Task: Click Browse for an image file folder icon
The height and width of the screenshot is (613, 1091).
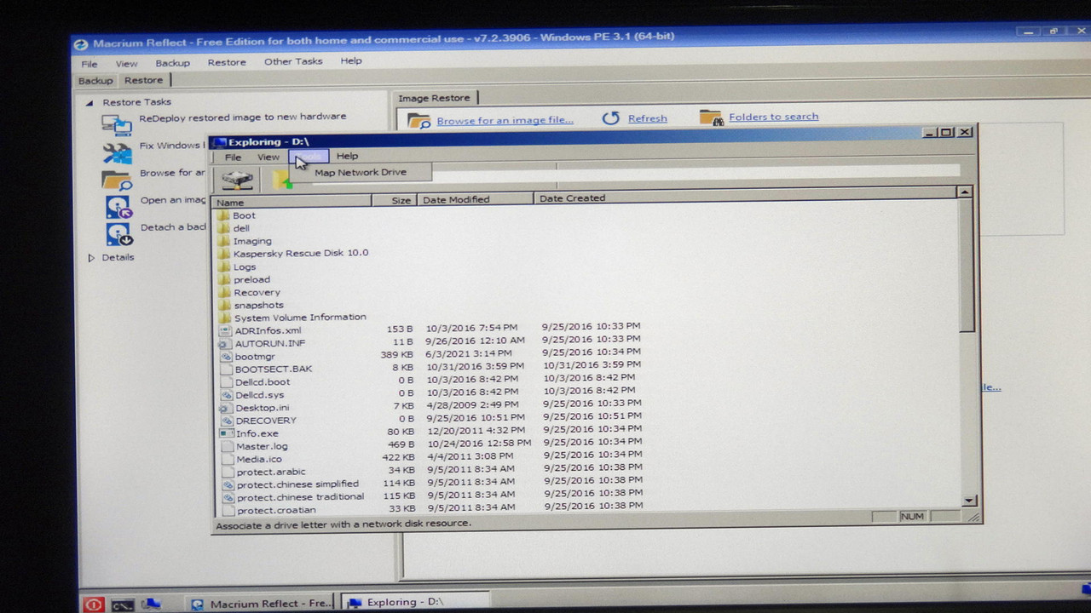Action: point(419,121)
